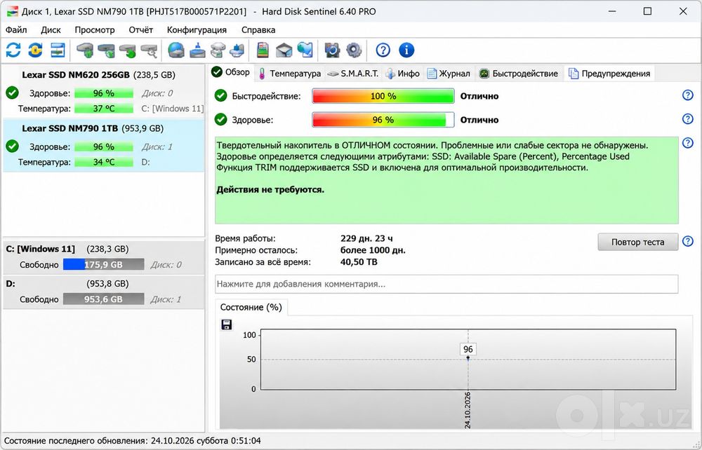Click the 40,50 TB written value
The width and height of the screenshot is (702, 450).
(x=359, y=262)
